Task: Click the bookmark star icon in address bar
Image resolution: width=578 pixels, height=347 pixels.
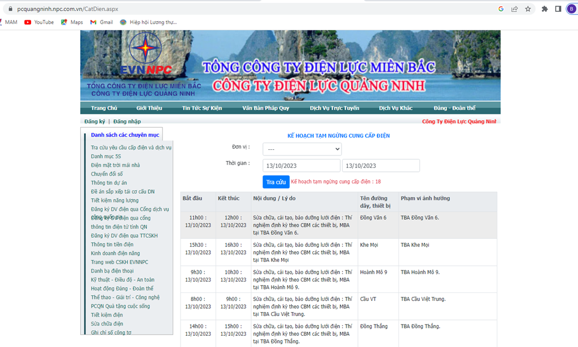Action: coord(528,9)
